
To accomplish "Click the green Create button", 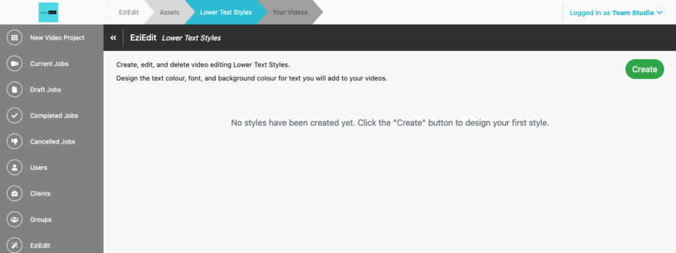I will pyautogui.click(x=644, y=69).
